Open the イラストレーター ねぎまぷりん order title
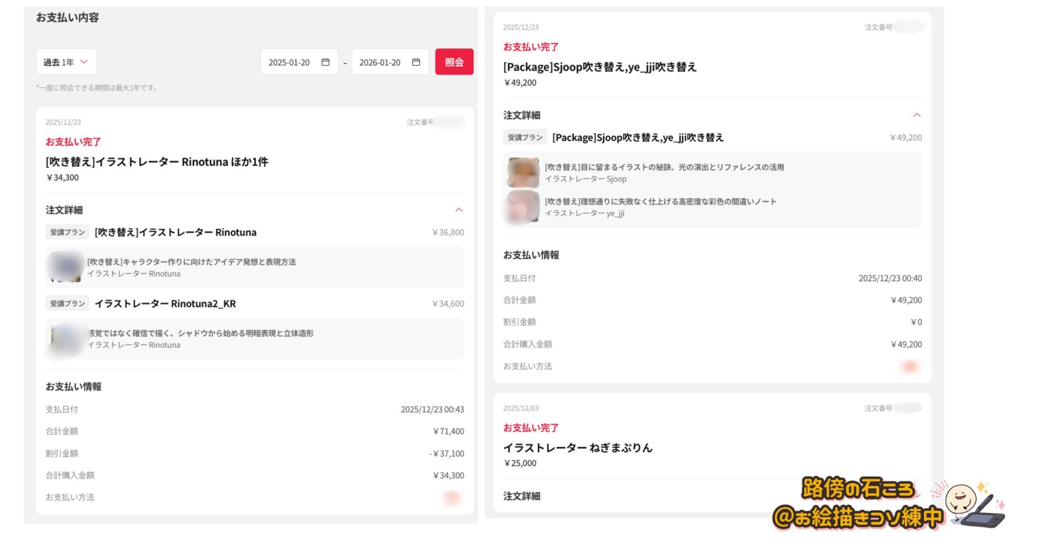 tap(577, 448)
